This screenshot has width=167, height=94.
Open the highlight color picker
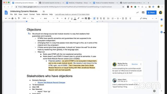79,19
